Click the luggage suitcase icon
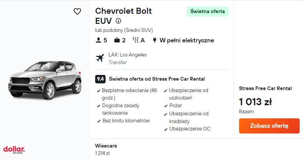This screenshot has height=160, width=304. tap(117, 40)
